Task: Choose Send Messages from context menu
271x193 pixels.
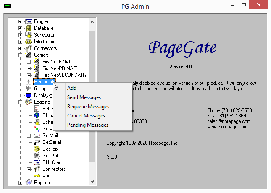Action: (x=84, y=97)
